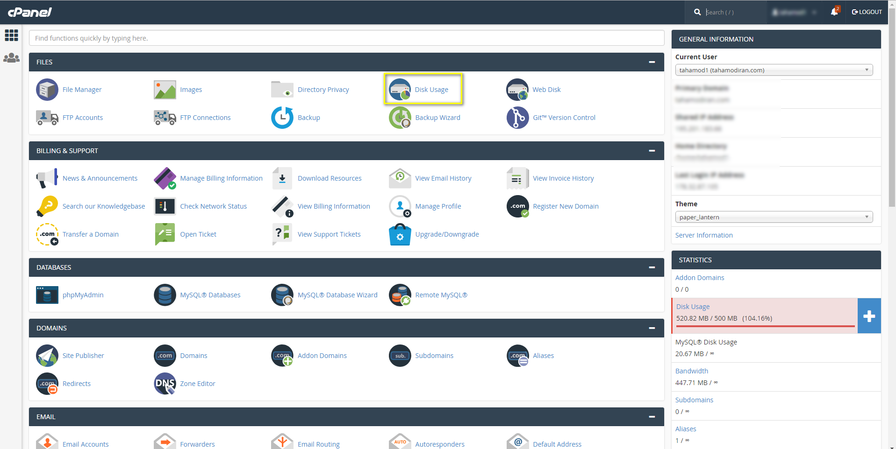This screenshot has width=896, height=449.
Task: Open the Bandwidth statistics link
Action: coord(692,371)
